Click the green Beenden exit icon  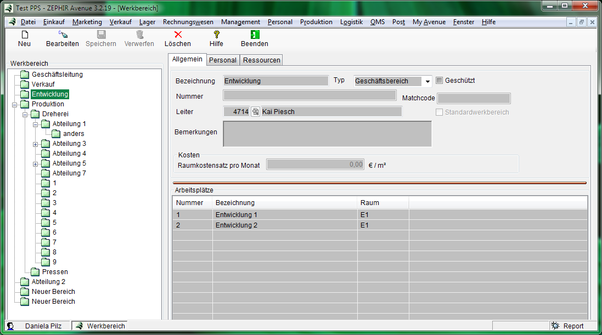(x=255, y=35)
